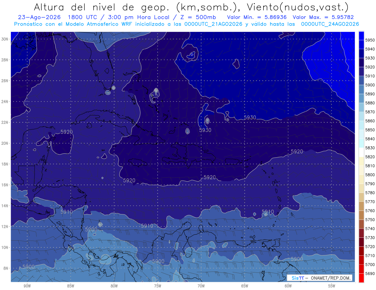376x290 pixels.
Task: Click the 65W longitude axis label
Action: (245, 286)
